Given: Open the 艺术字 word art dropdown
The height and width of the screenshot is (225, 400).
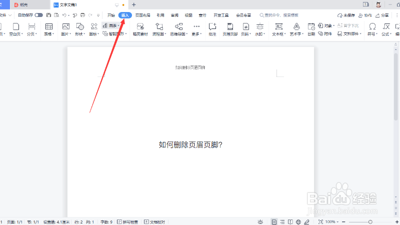Looking at the screenshot, I should pos(296,29).
